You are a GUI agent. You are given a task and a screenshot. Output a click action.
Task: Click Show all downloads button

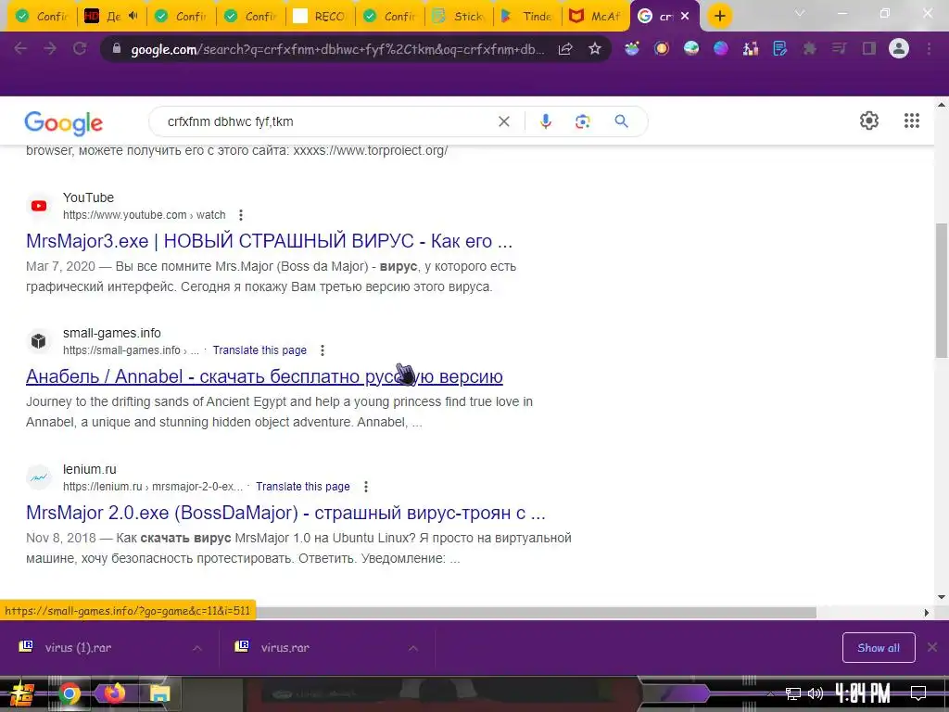tap(879, 648)
